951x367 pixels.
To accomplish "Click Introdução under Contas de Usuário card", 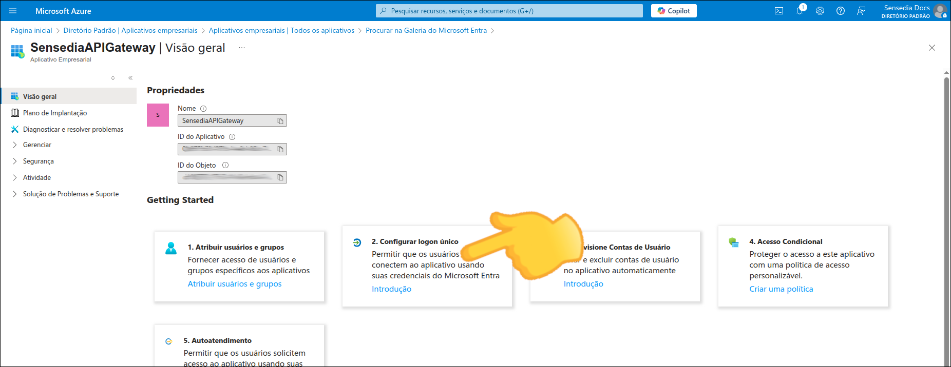I will pos(583,284).
